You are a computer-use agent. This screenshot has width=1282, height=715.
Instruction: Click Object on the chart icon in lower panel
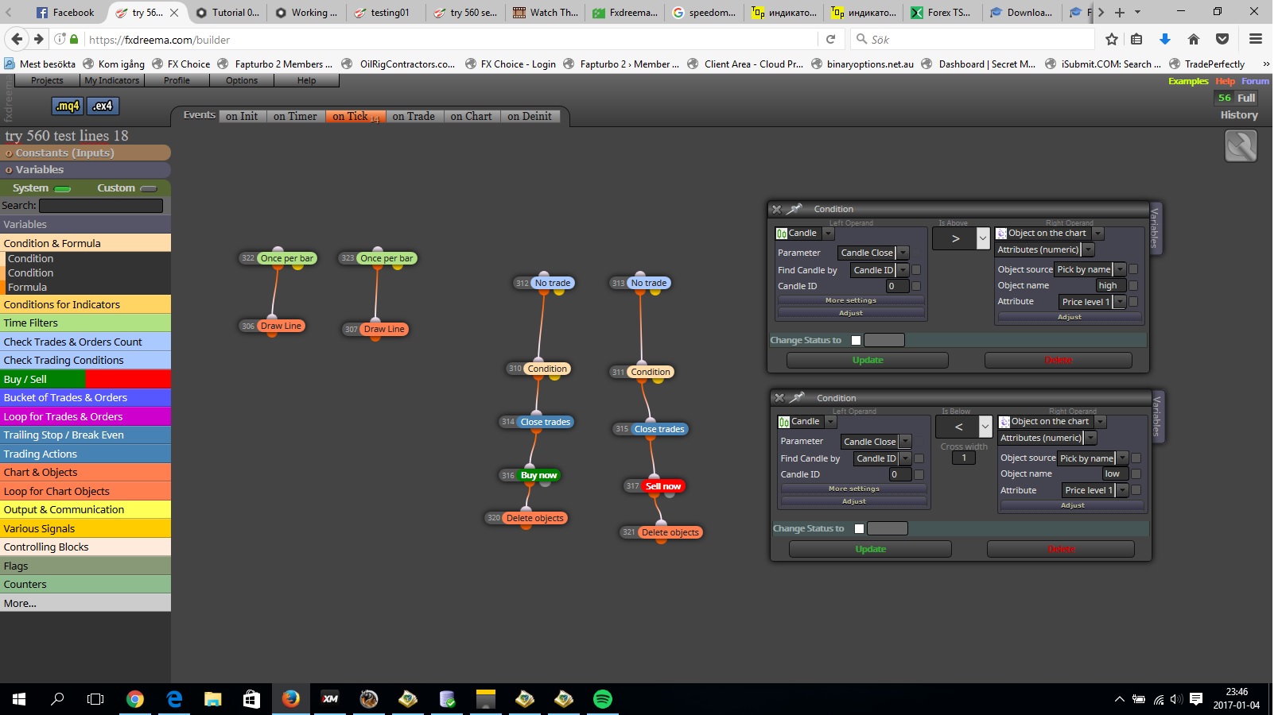pos(1004,422)
